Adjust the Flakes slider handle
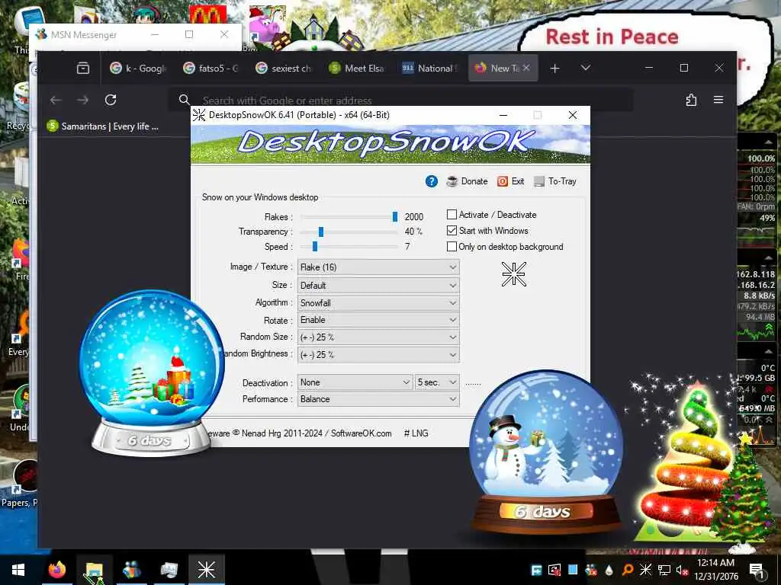 click(x=395, y=216)
